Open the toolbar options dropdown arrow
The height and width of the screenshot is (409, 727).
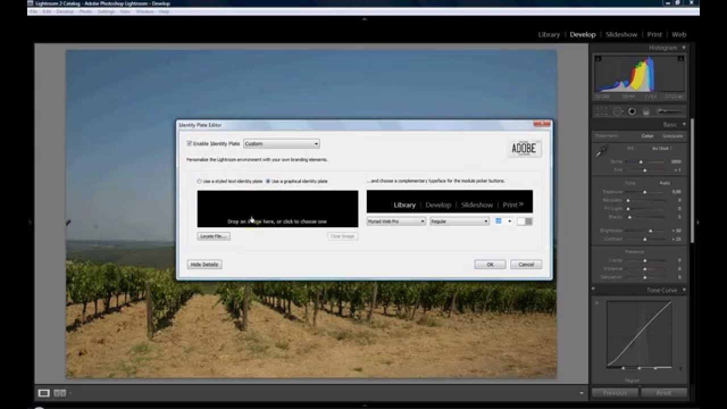(581, 393)
